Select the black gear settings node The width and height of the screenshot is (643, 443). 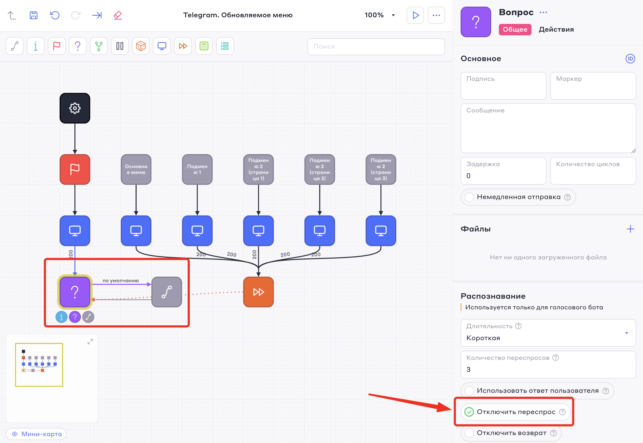coord(75,108)
